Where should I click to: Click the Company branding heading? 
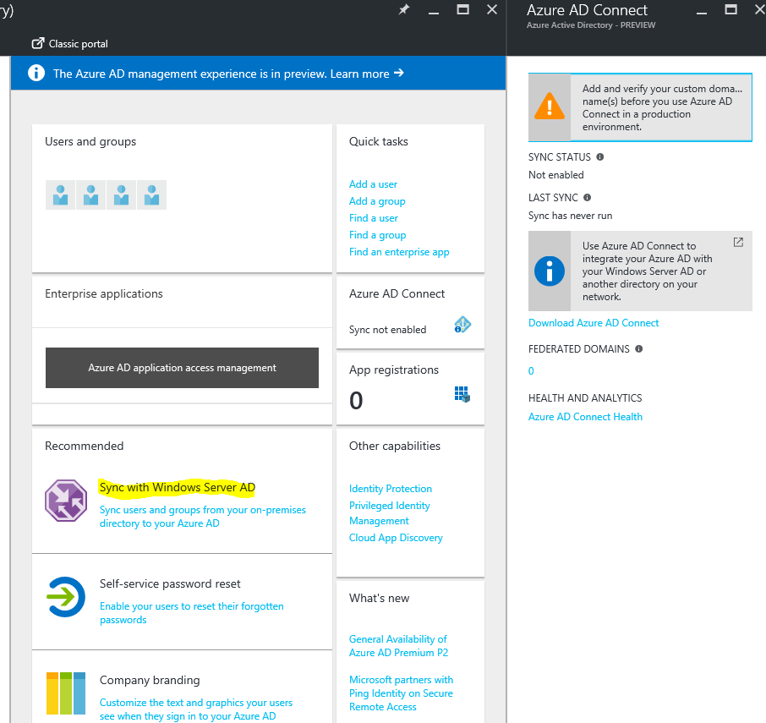point(150,680)
